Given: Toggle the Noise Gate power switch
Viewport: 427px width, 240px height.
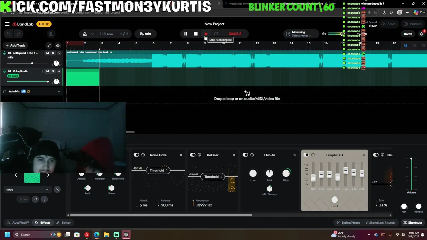Looking at the screenshot, I should pos(136,155).
